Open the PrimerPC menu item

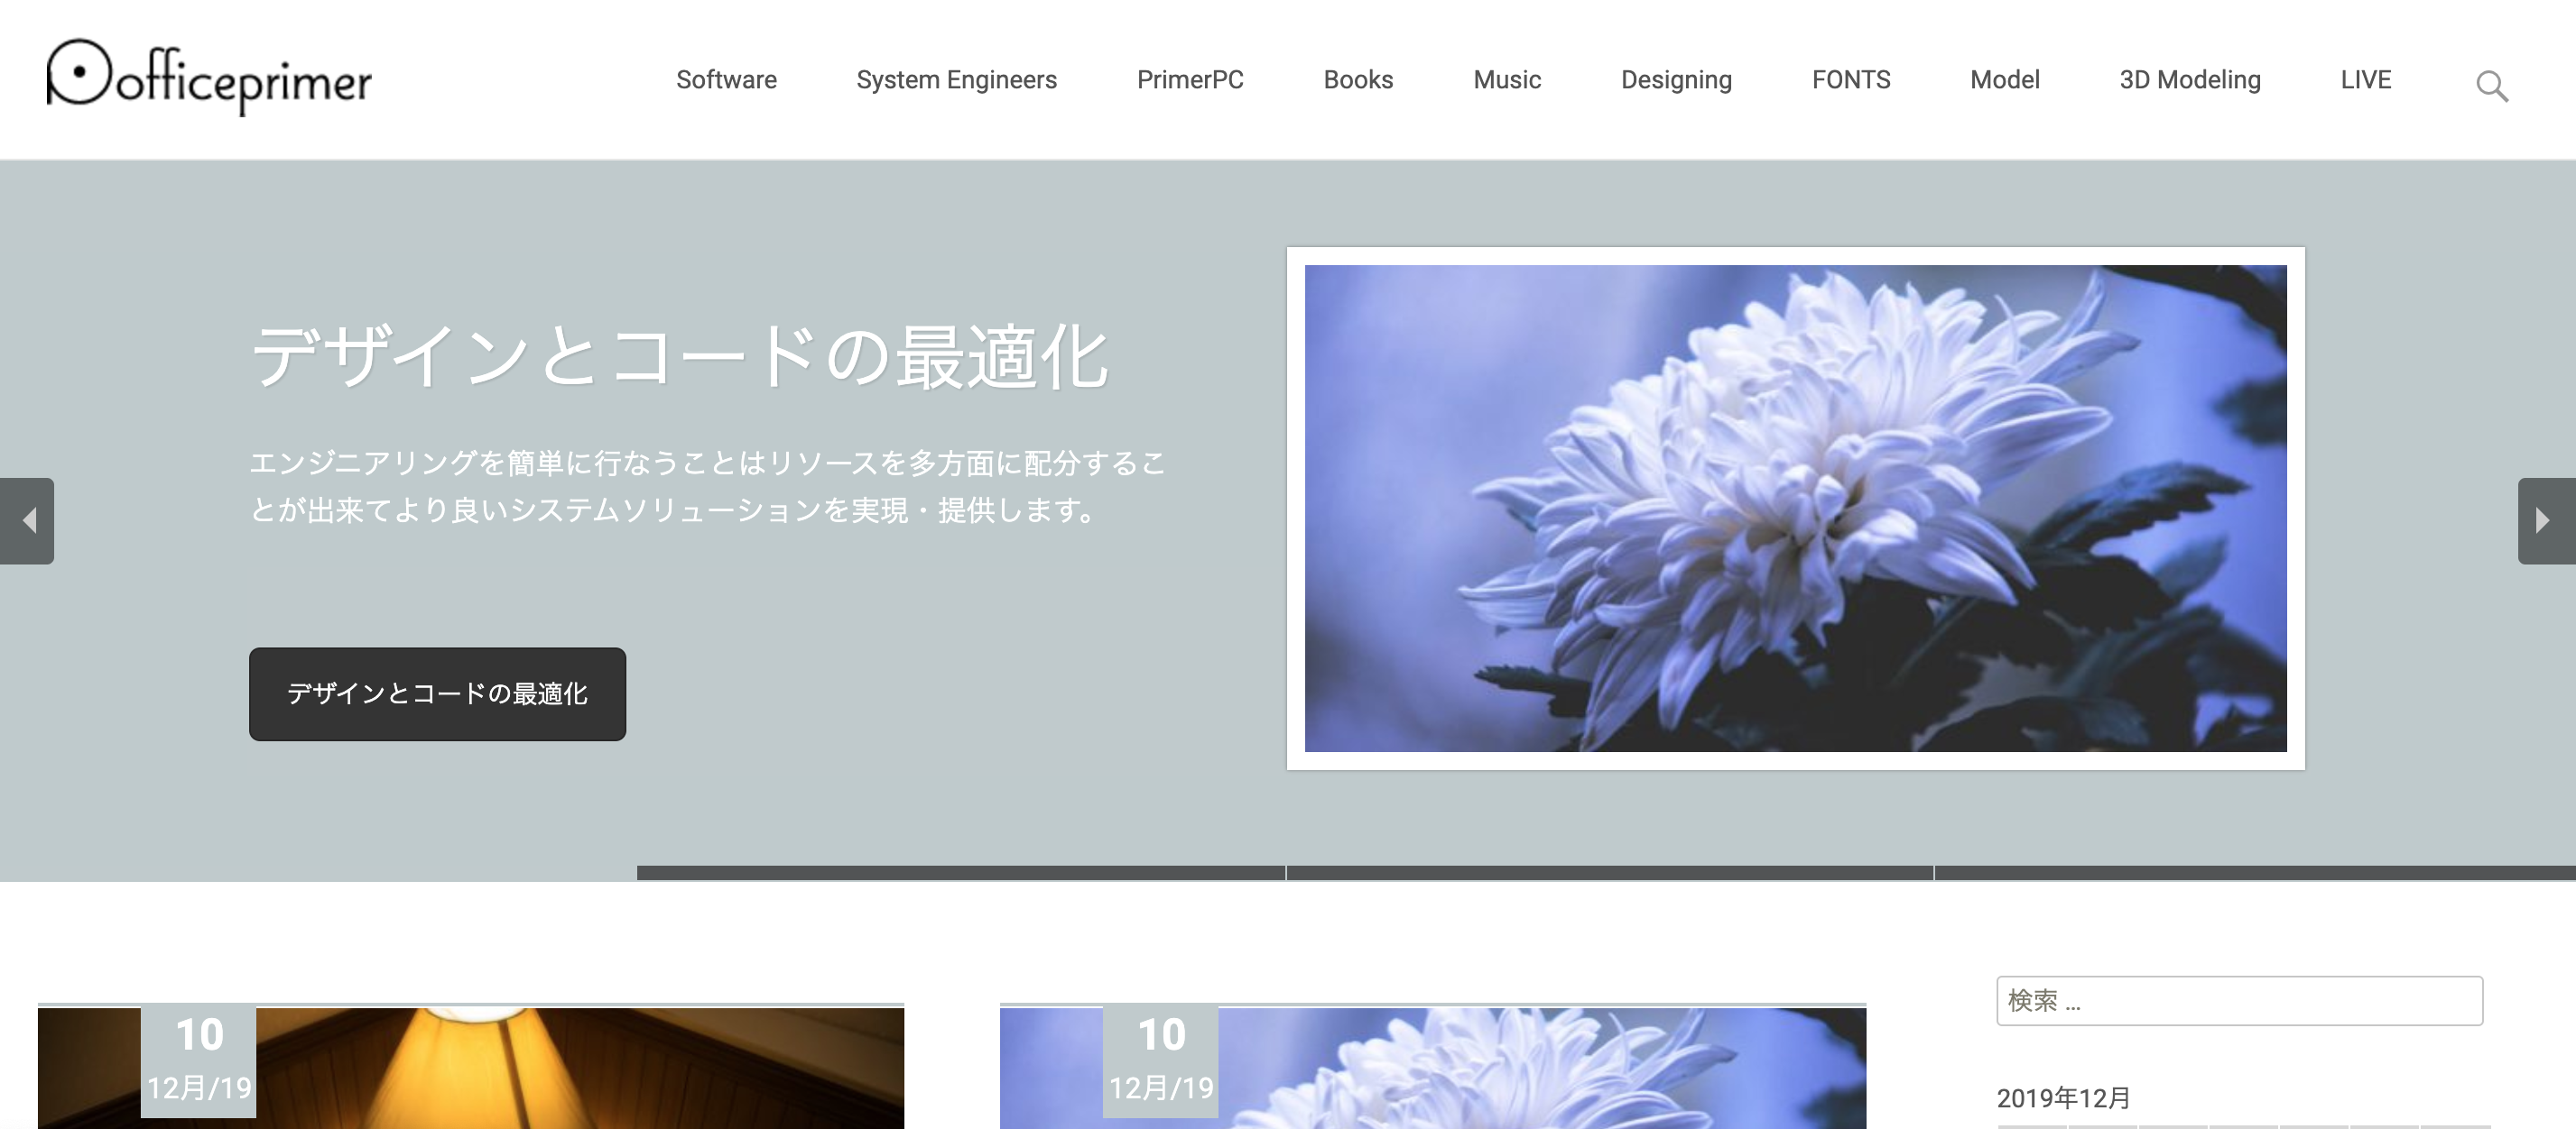1190,80
